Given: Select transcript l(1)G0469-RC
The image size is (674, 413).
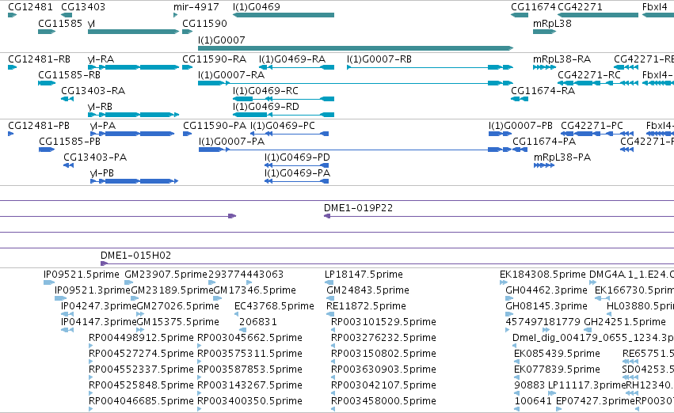Looking at the screenshot, I should [x=265, y=90].
